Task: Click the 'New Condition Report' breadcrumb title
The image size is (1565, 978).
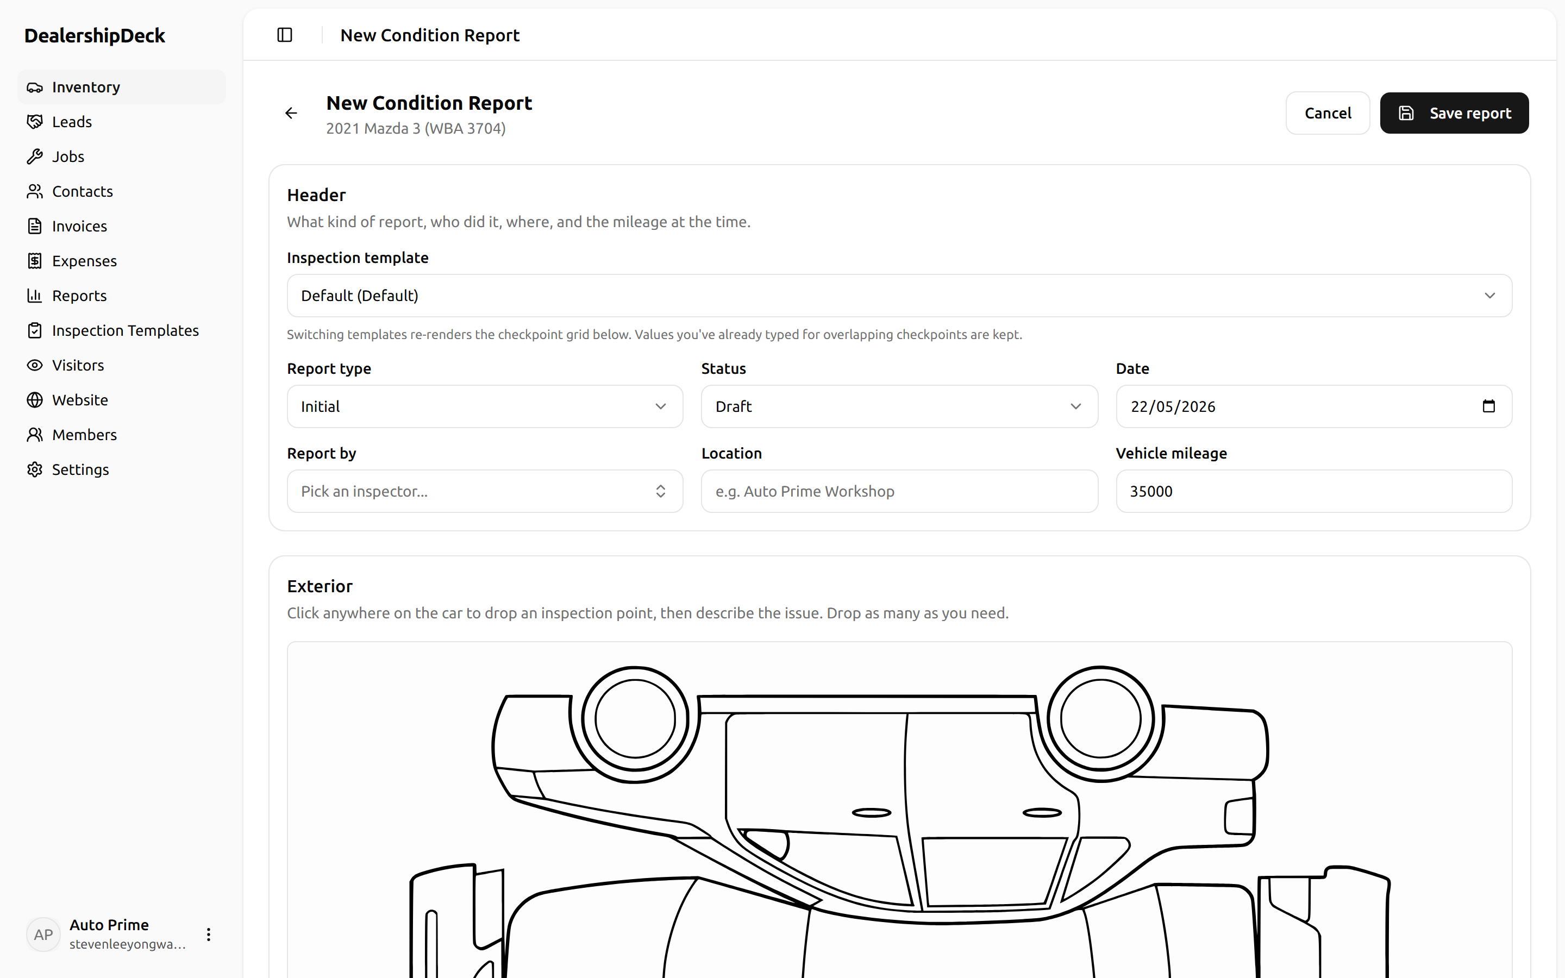Action: (430, 35)
